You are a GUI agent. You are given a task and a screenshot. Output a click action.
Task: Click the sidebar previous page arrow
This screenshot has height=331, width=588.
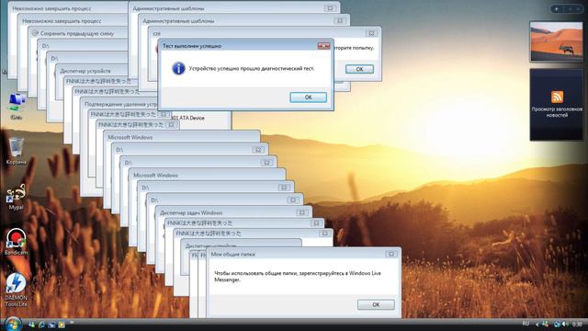tap(570, 9)
